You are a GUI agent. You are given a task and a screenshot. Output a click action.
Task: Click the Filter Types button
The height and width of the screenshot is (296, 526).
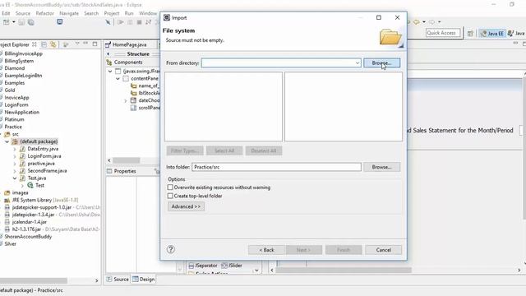[185, 150]
